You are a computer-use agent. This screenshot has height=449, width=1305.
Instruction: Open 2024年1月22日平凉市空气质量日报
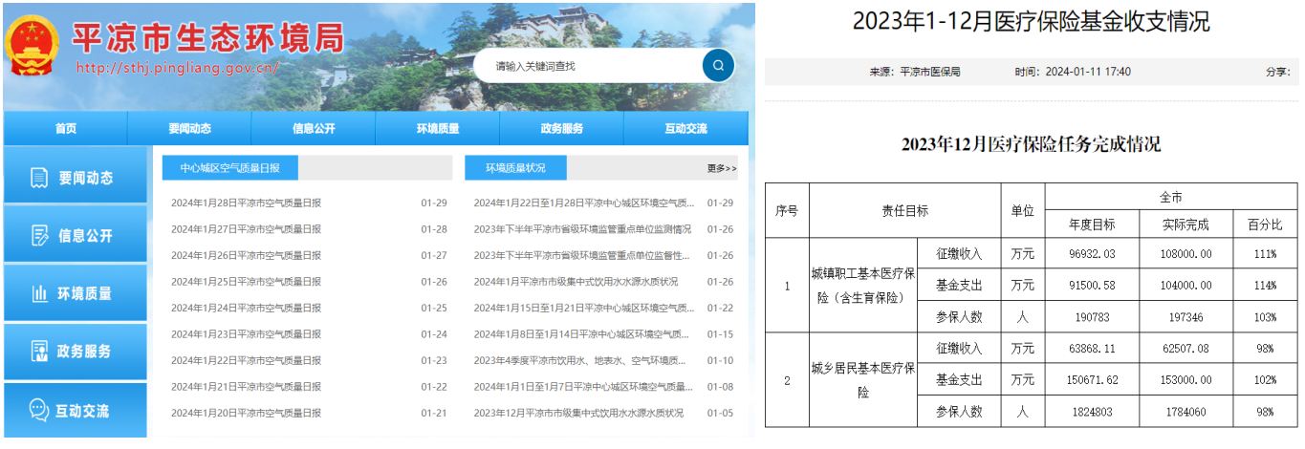coord(246,360)
